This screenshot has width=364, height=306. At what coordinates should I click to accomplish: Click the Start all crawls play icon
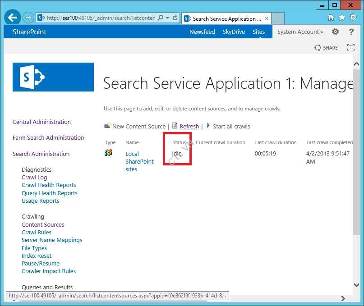(208, 126)
